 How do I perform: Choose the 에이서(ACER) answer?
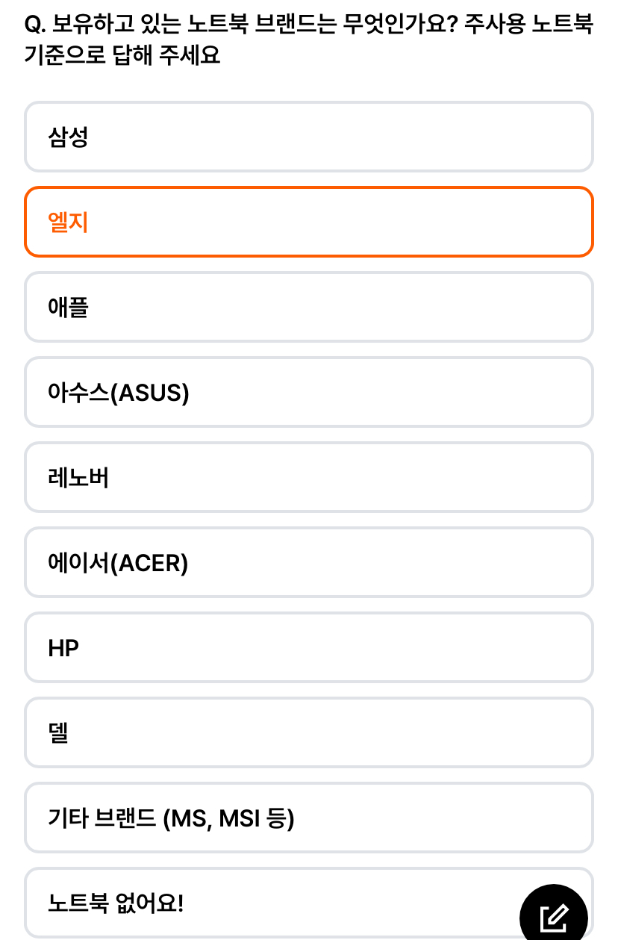pyautogui.click(x=309, y=562)
